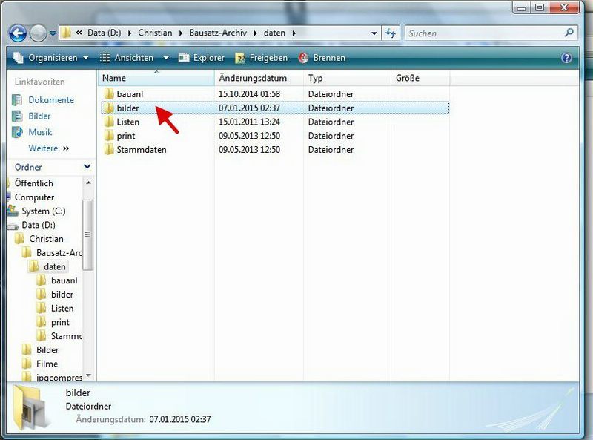Open subfolder arrow after Bausatz-Archiv
Viewport: 593px width, 440px height.
click(x=256, y=33)
